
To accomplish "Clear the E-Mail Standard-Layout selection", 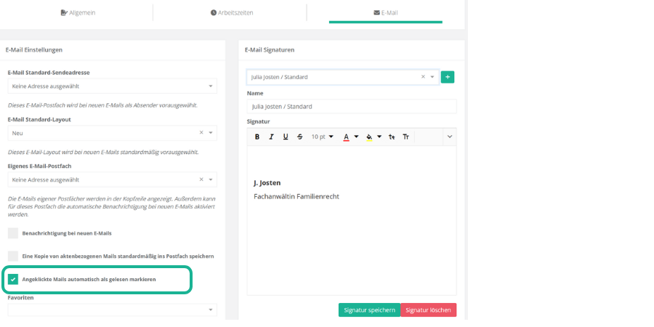I will click(201, 133).
